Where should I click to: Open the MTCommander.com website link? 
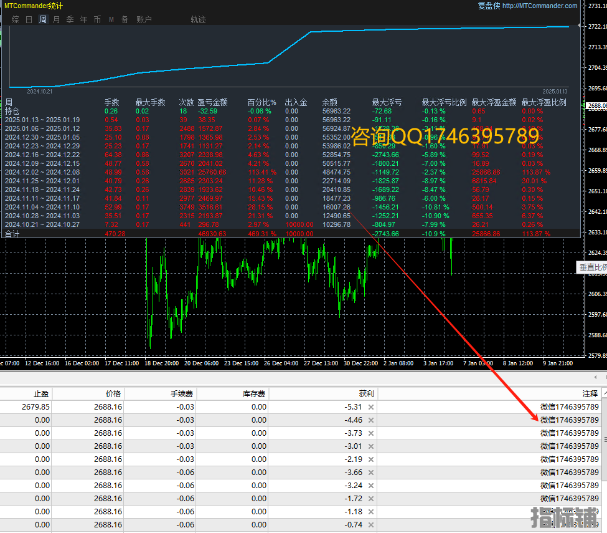(539, 6)
